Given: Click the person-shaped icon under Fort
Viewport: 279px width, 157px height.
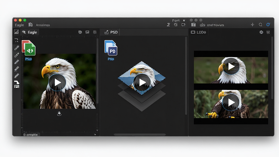Looking at the screenshot, I should point(168,25).
